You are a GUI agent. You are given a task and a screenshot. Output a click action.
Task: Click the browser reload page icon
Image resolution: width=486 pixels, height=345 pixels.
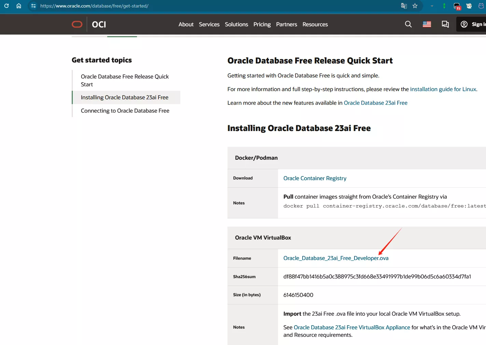[x=6, y=6]
